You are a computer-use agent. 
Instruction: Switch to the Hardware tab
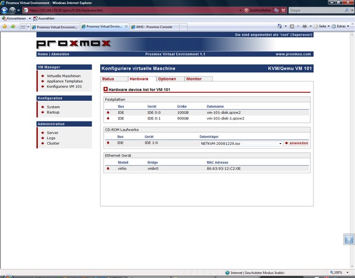tap(142, 79)
